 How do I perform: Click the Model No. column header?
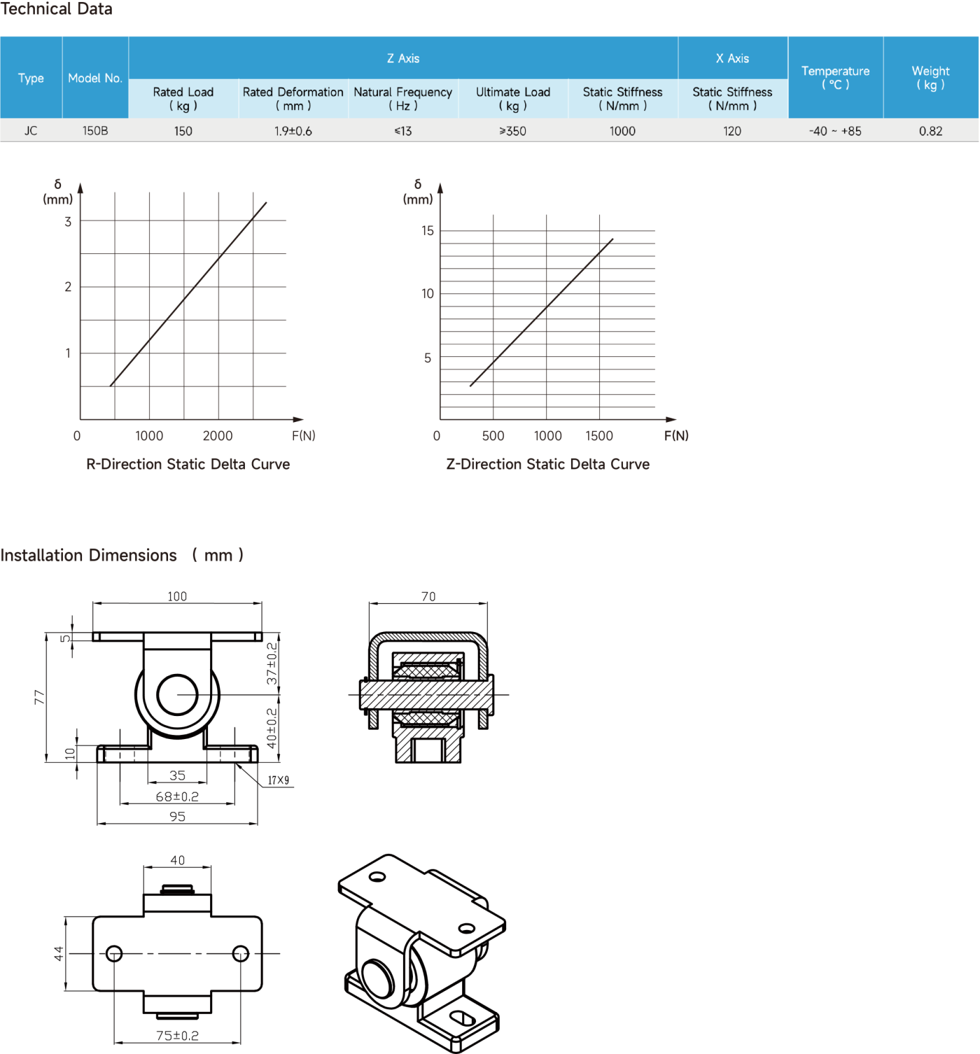95,78
